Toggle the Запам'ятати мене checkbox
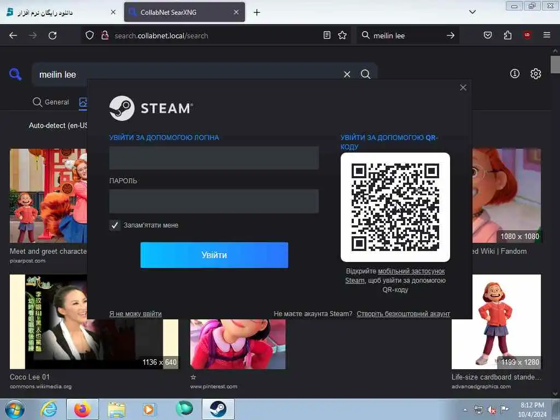Viewport: 560px width, 420px height. pyautogui.click(x=115, y=225)
